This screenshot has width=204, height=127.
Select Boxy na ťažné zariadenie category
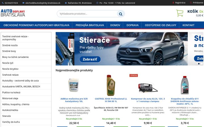[26, 57]
